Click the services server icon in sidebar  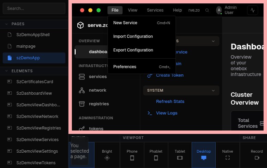pos(82,77)
